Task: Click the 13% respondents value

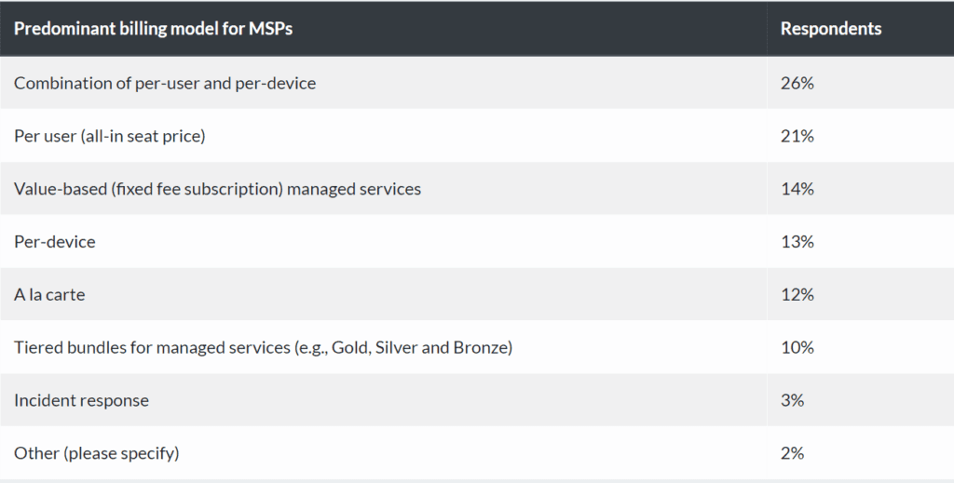Action: 797,241
